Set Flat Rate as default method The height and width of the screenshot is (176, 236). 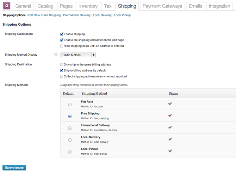(70, 105)
